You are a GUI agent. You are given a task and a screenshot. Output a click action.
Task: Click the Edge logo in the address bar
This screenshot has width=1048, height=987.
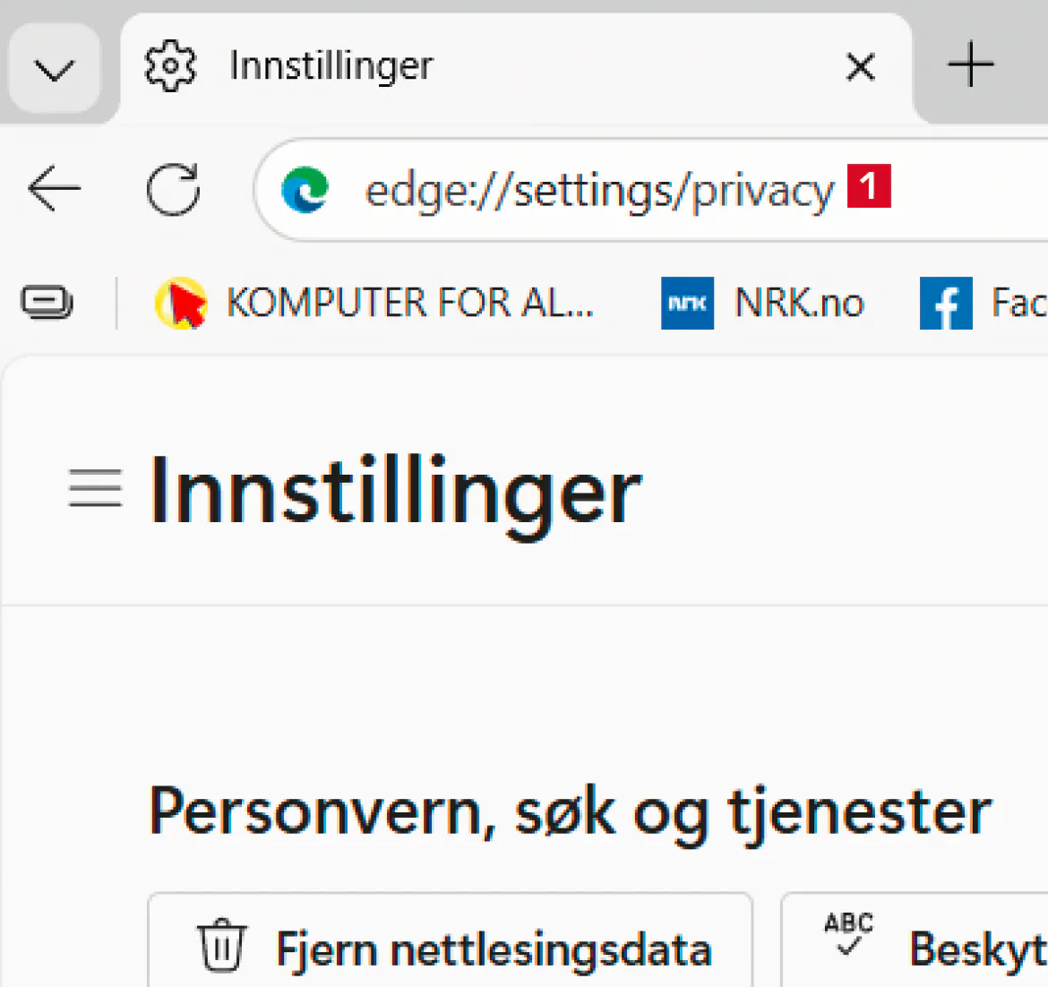click(x=305, y=190)
